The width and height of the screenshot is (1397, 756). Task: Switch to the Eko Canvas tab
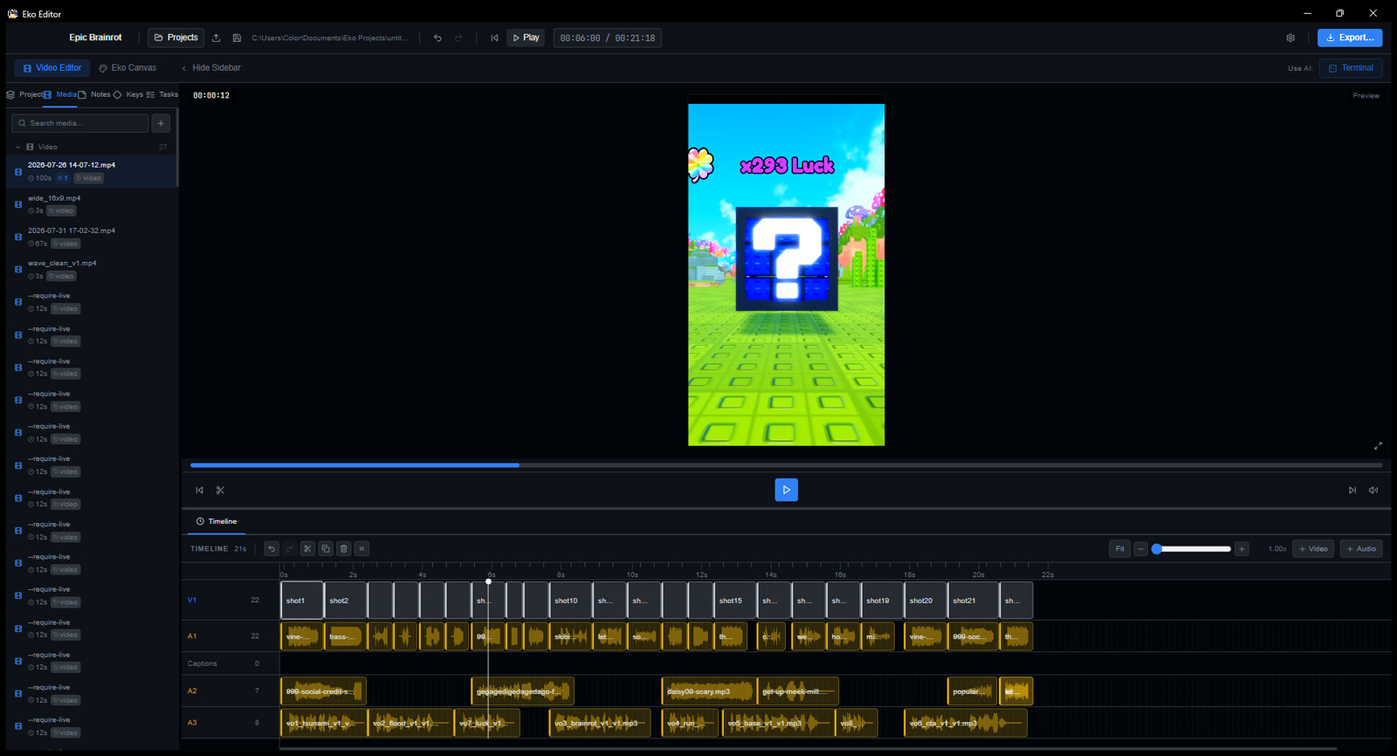pyautogui.click(x=127, y=67)
